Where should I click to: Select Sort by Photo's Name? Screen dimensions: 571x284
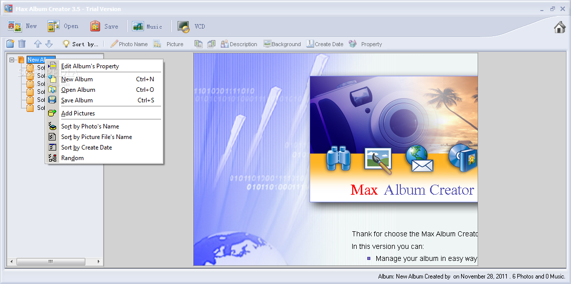tap(104, 126)
